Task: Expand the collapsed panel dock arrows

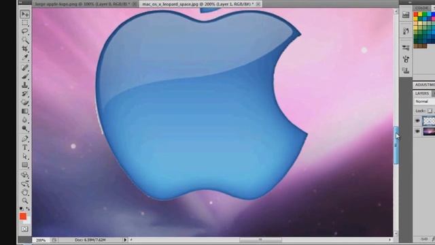Action: [410, 2]
